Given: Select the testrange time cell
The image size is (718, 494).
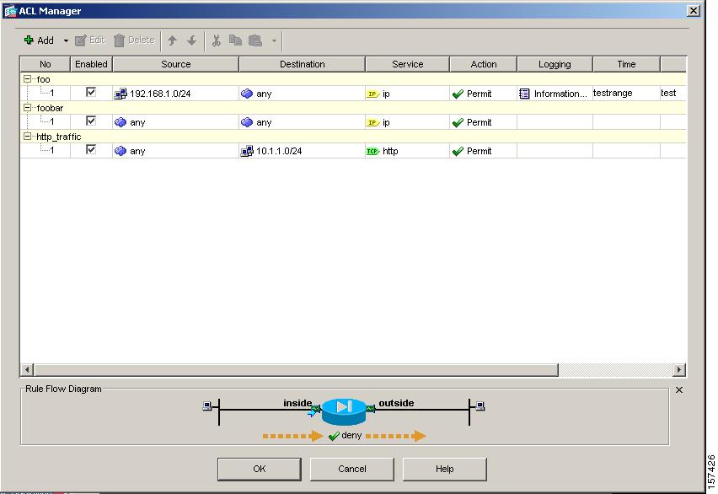Looking at the screenshot, I should pyautogui.click(x=626, y=93).
